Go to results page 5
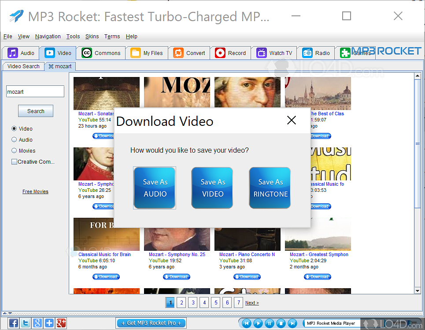425x330 pixels. pyautogui.click(x=216, y=302)
